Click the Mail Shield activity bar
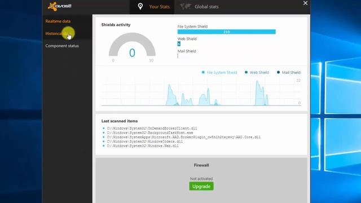The image size is (361, 203). tap(178, 56)
